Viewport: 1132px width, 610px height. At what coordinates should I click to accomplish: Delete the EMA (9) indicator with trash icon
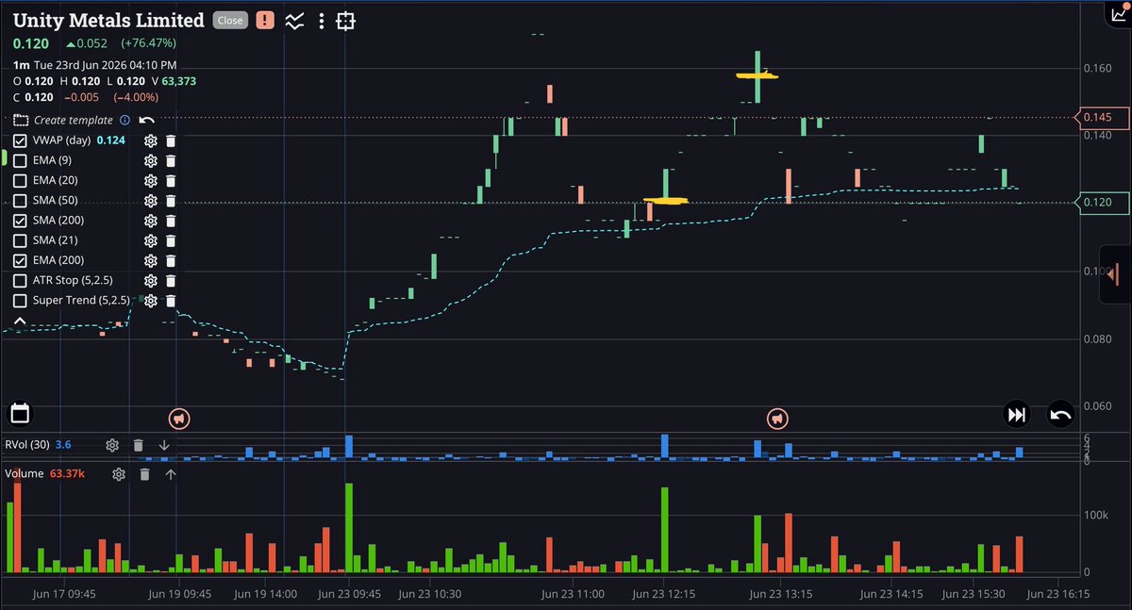point(171,160)
